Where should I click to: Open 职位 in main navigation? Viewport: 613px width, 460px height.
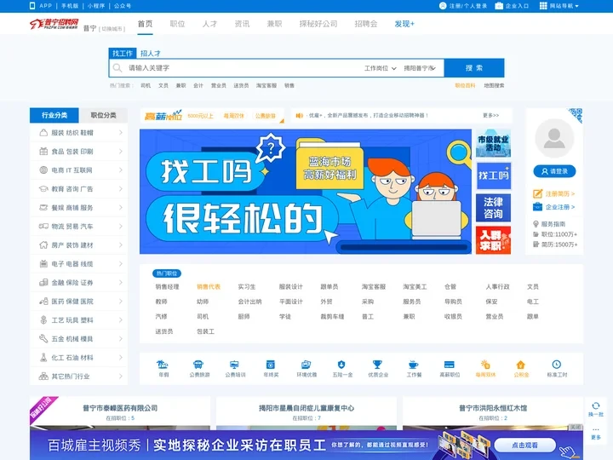(x=177, y=24)
